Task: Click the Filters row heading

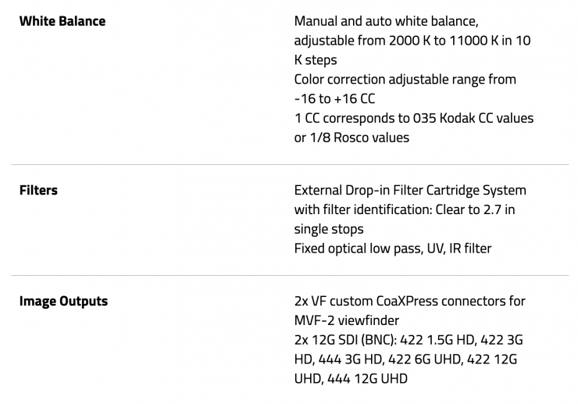Action: tap(38, 190)
